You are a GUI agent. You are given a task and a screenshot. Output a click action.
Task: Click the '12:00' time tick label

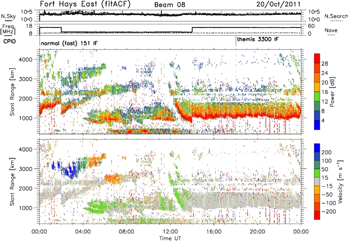pyautogui.click(x=170, y=232)
